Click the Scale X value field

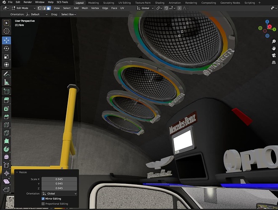(59, 179)
